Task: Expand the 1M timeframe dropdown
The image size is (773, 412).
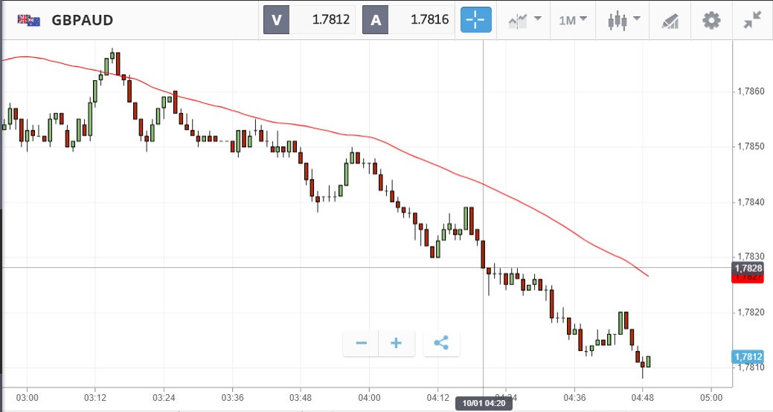Action: pos(573,20)
